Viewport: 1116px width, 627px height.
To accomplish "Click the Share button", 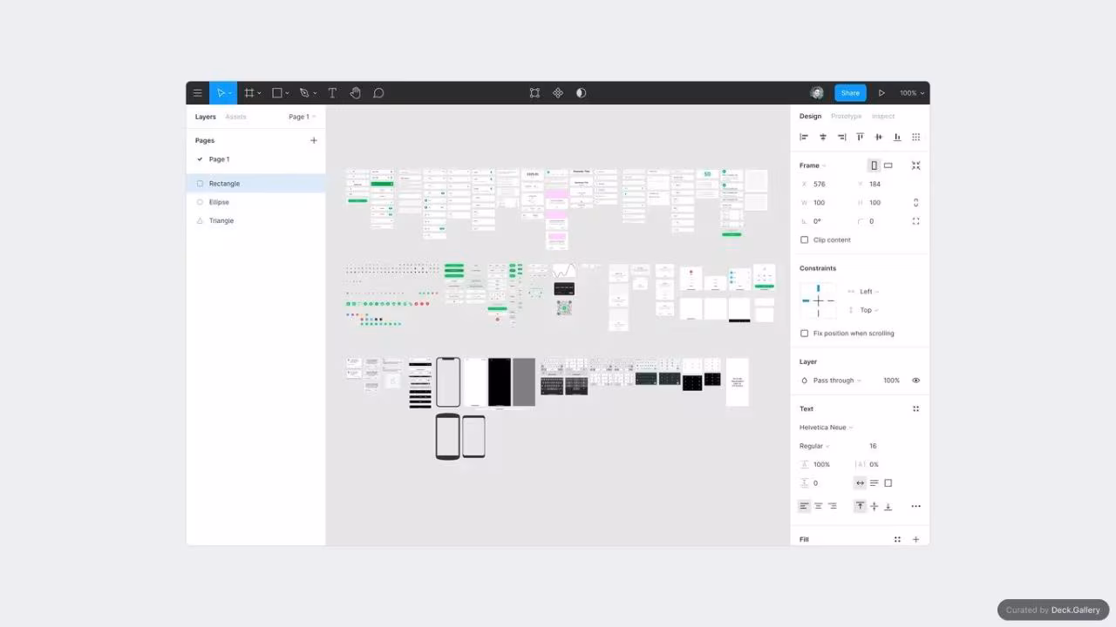I will (850, 93).
